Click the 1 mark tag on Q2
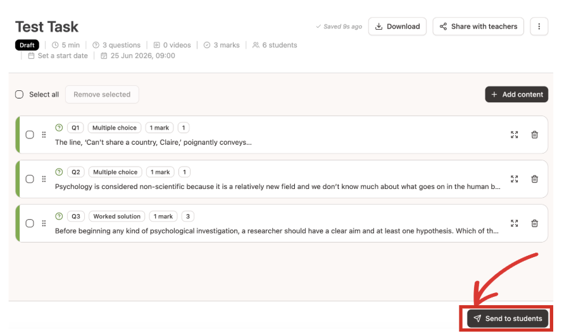562x336 pixels. click(160, 172)
